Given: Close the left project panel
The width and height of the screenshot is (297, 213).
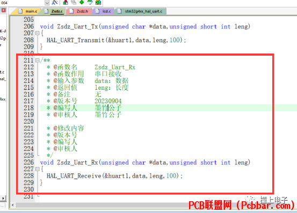Looking at the screenshot, I should 3,10.
